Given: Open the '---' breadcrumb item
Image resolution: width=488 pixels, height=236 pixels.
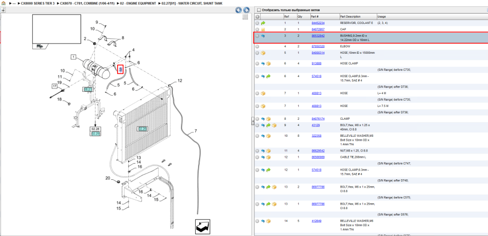Looking at the screenshot, I should click(14, 3).
